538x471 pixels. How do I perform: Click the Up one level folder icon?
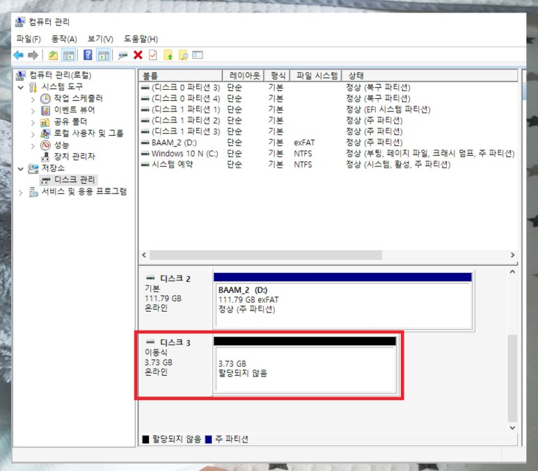click(53, 55)
